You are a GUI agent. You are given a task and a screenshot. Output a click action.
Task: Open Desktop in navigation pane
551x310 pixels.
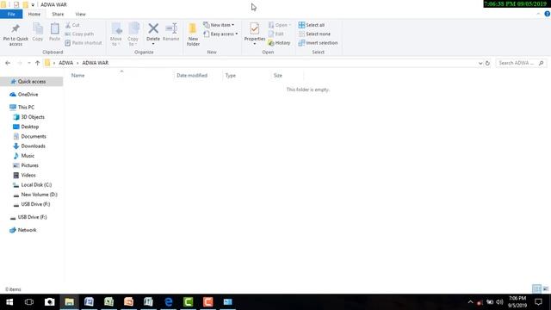pos(30,127)
